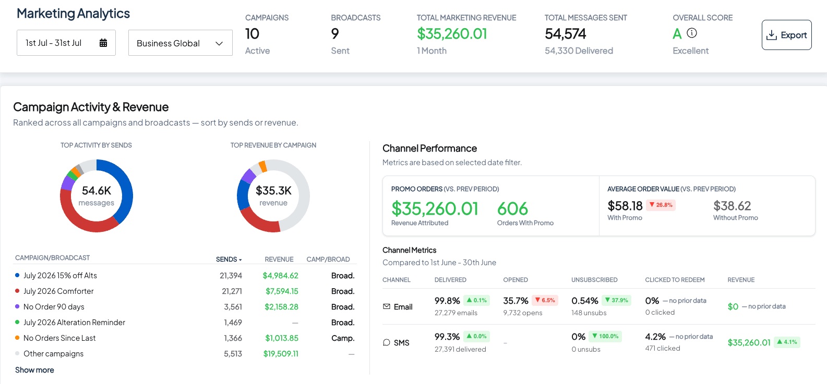Click the SMS delivered 99.3% value
Viewport: 827px width, 384px height.
pos(447,337)
